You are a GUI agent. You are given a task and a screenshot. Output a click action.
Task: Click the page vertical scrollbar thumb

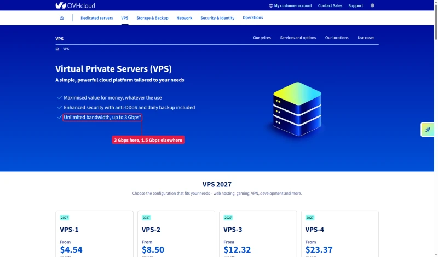pos(436,22)
